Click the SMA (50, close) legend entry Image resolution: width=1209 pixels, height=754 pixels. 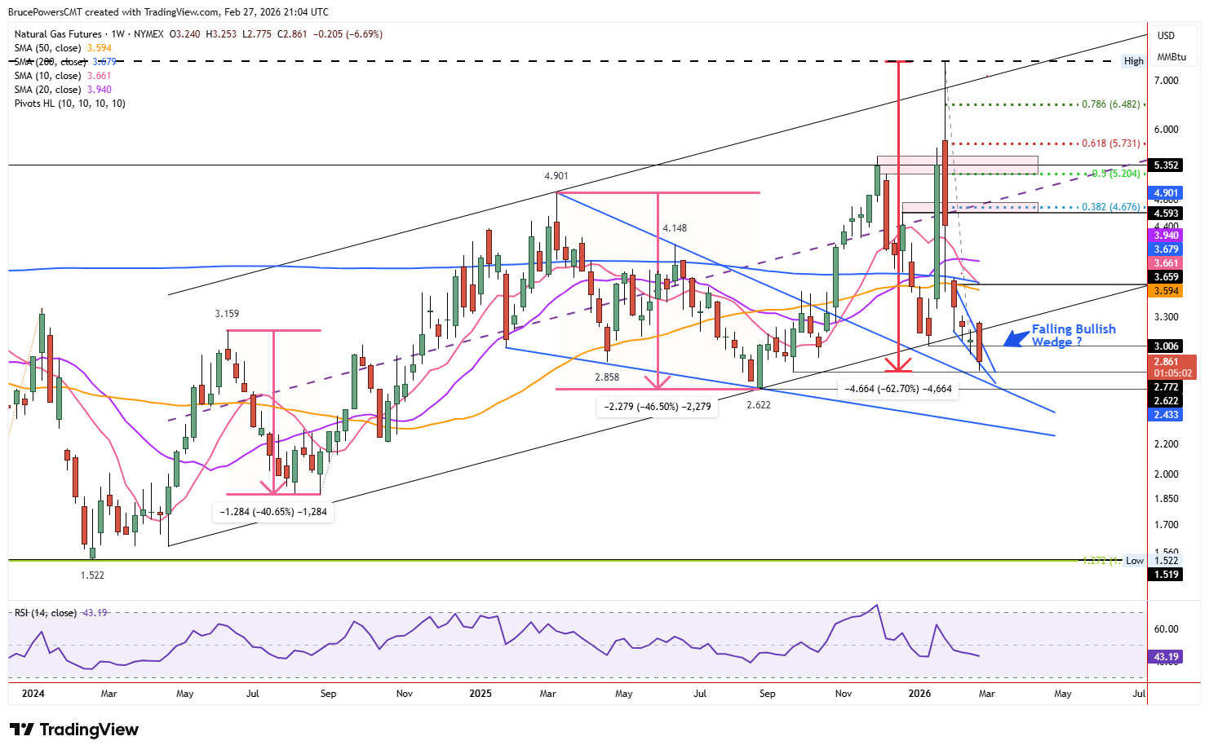[x=63, y=48]
